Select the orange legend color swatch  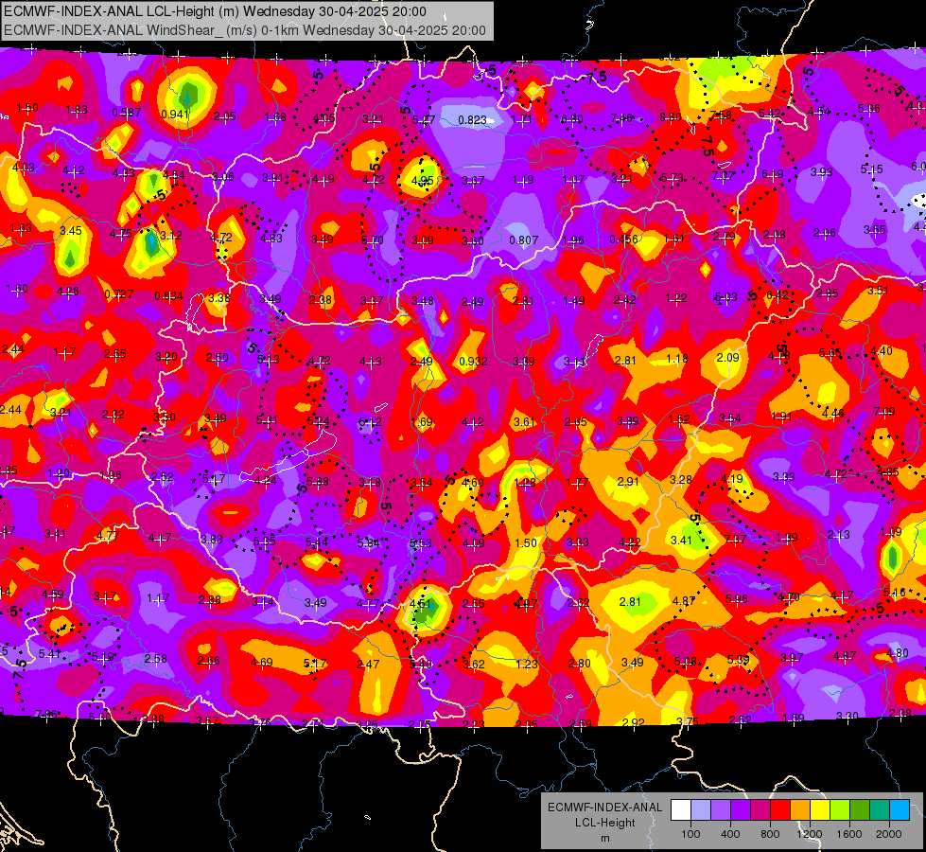tap(800, 810)
